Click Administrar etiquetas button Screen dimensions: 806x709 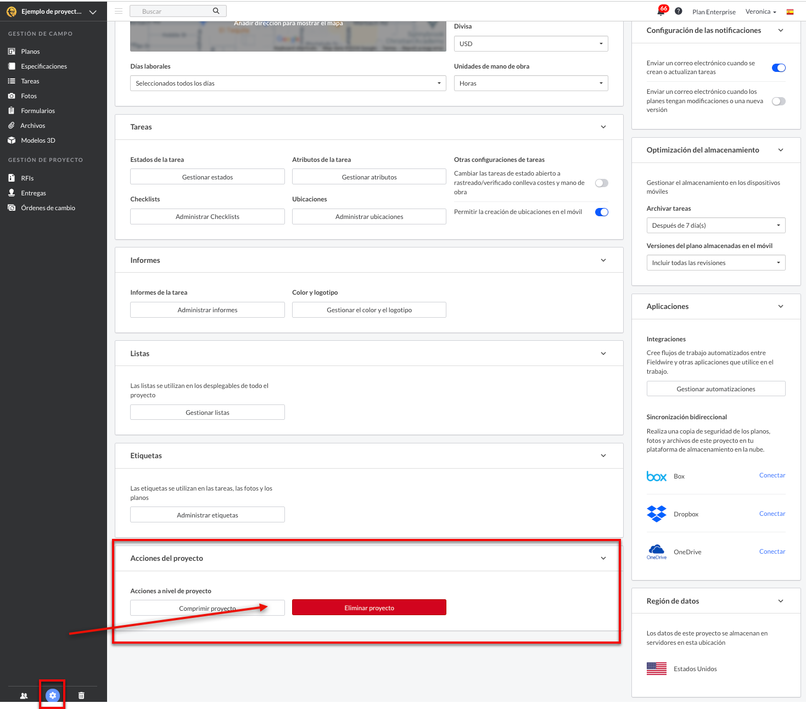[x=208, y=515]
